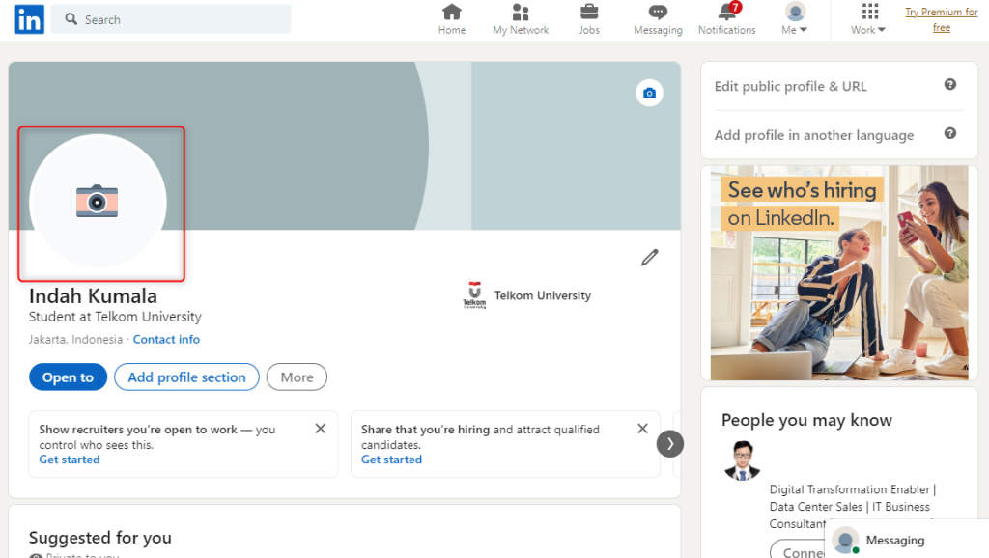Viewport: 989px width, 558px height.
Task: Click suggested person's avatar photo
Action: (x=743, y=460)
